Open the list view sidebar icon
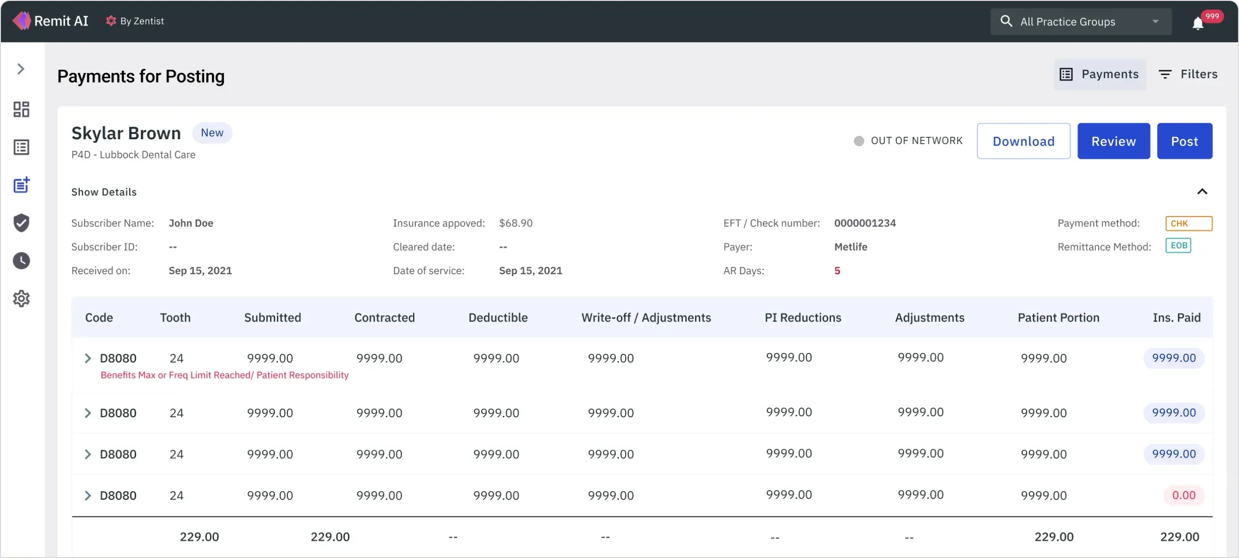The image size is (1239, 558). (x=21, y=147)
